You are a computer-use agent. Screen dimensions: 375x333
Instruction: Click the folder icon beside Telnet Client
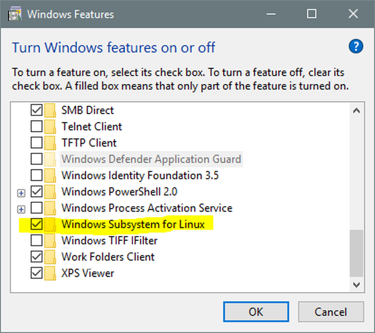click(x=50, y=127)
